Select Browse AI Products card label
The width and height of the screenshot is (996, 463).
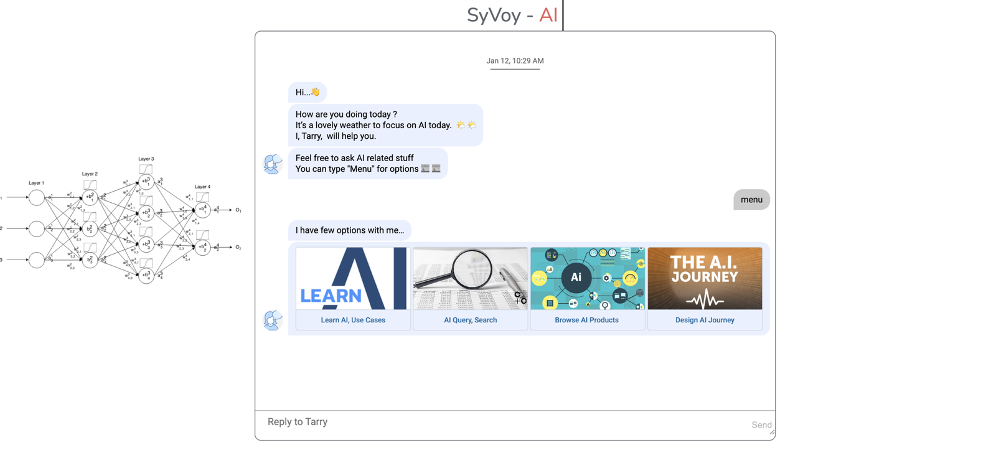587,320
